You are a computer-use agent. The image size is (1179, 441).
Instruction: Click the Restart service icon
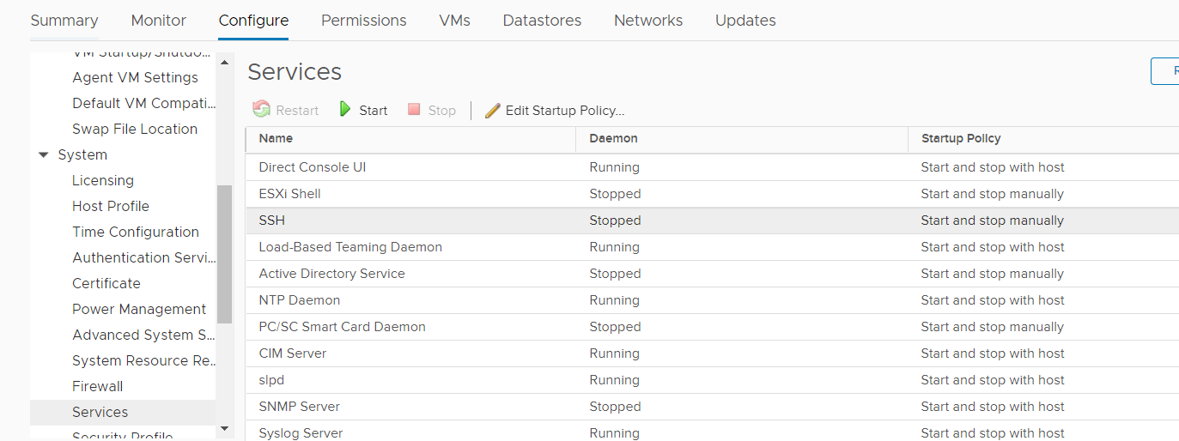click(261, 110)
